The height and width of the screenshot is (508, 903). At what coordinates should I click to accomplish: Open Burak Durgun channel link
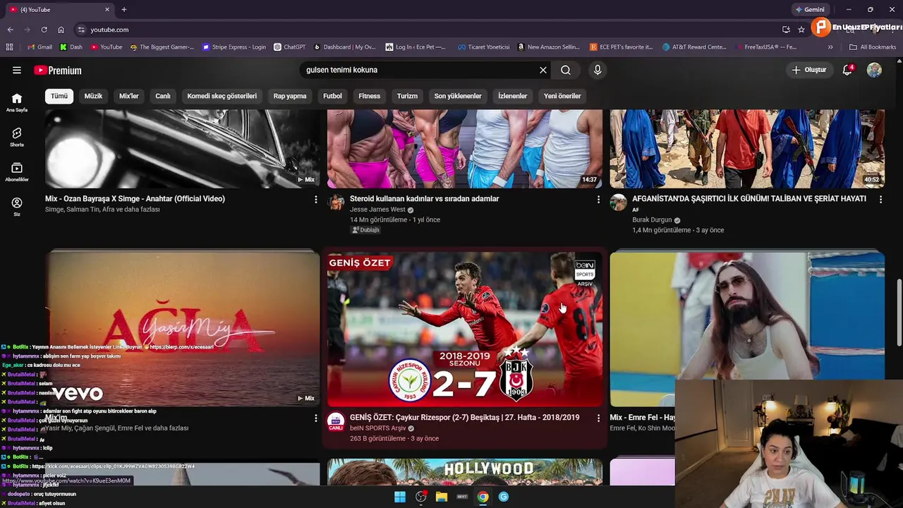(652, 220)
